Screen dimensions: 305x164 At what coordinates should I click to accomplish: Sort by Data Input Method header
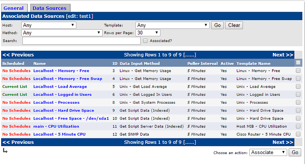click(140, 63)
